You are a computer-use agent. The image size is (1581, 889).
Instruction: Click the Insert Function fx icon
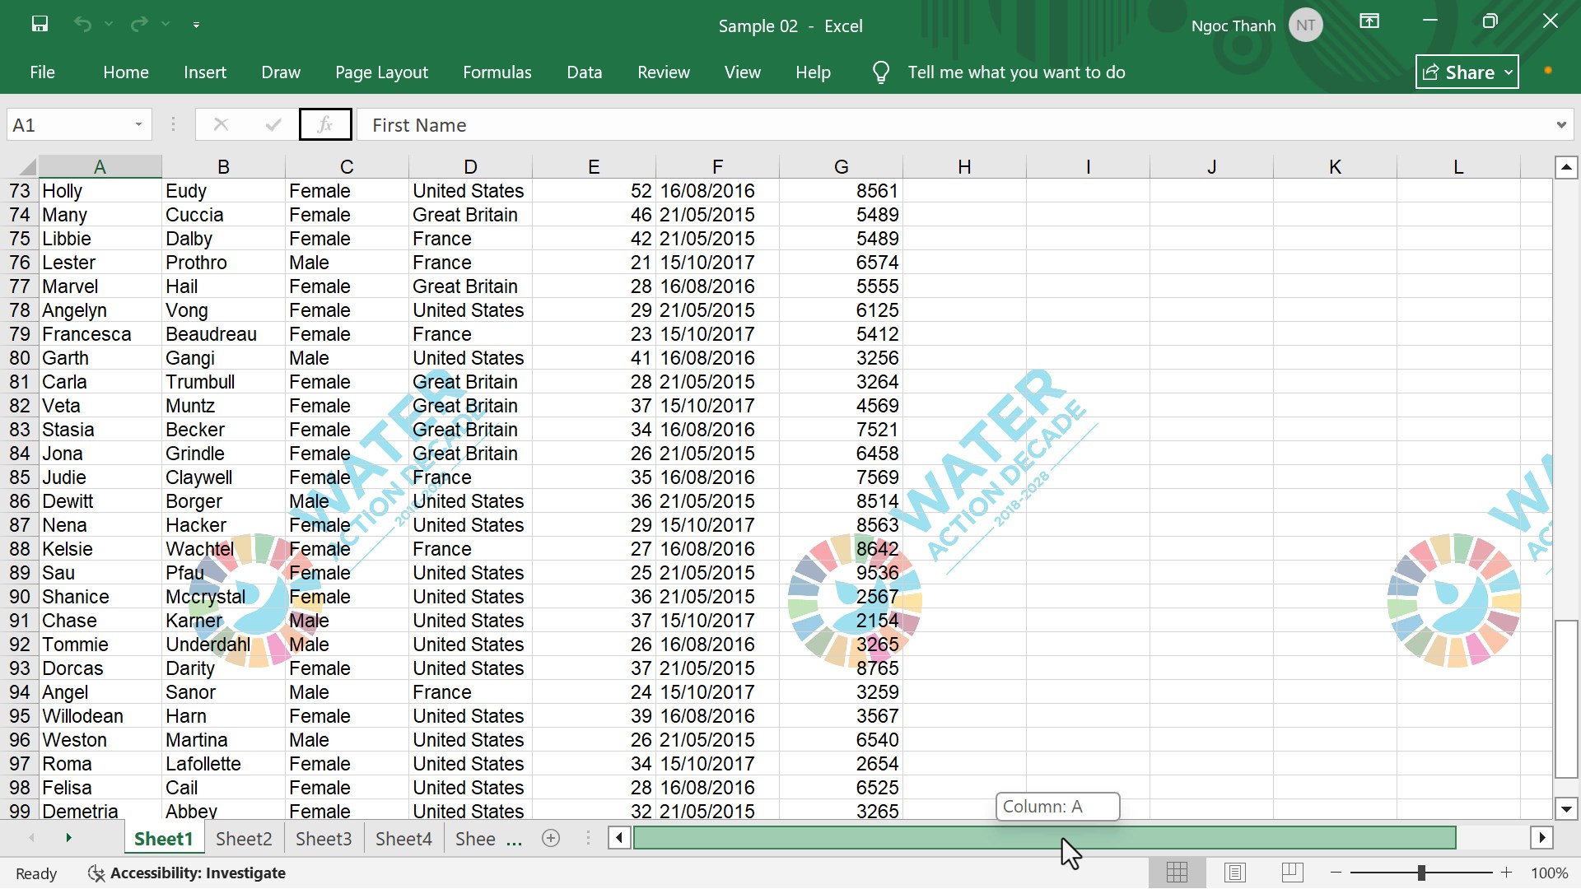[x=325, y=125]
